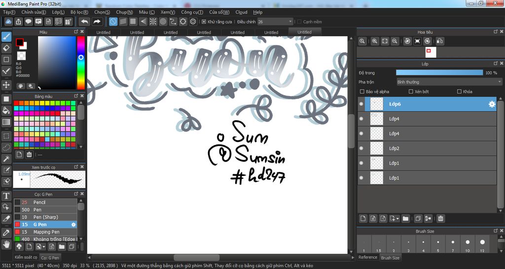Open Lớp6 layer settings gear

[492, 104]
